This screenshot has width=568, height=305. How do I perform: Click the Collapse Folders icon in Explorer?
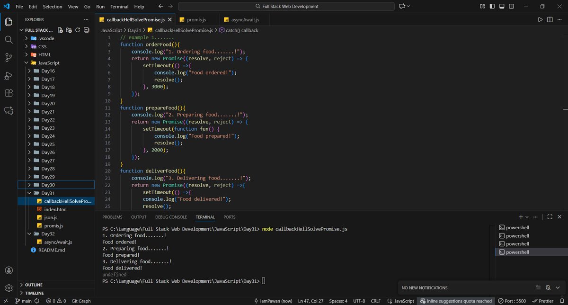(x=86, y=29)
